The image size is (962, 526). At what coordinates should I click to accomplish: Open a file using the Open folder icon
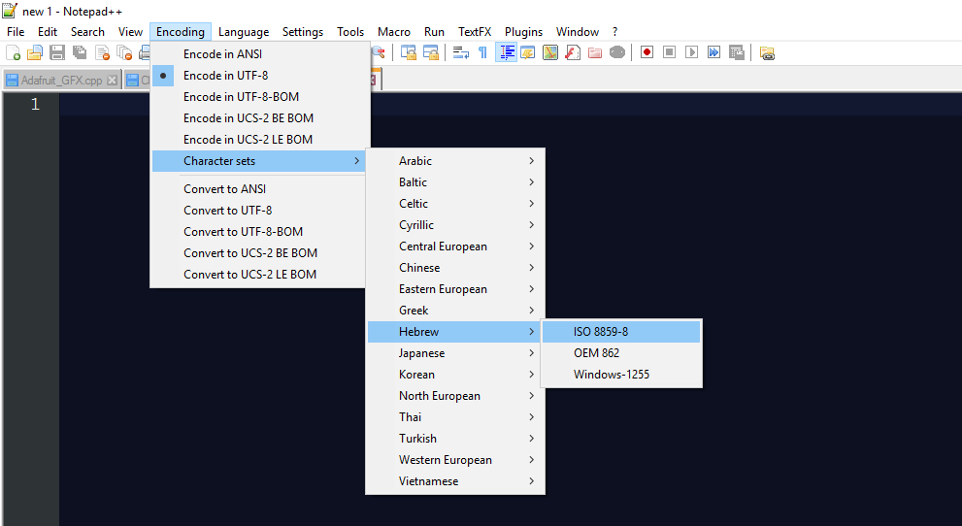pos(35,52)
